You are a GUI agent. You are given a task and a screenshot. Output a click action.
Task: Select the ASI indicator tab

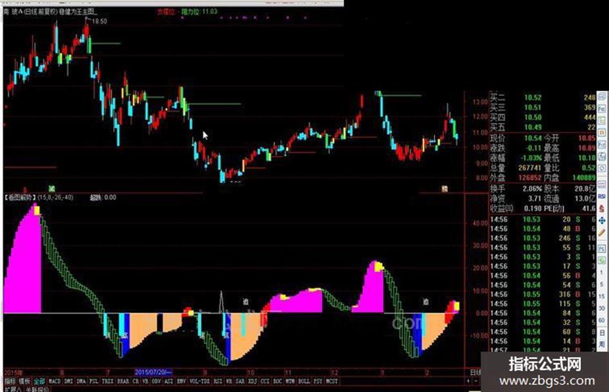pos(169,382)
